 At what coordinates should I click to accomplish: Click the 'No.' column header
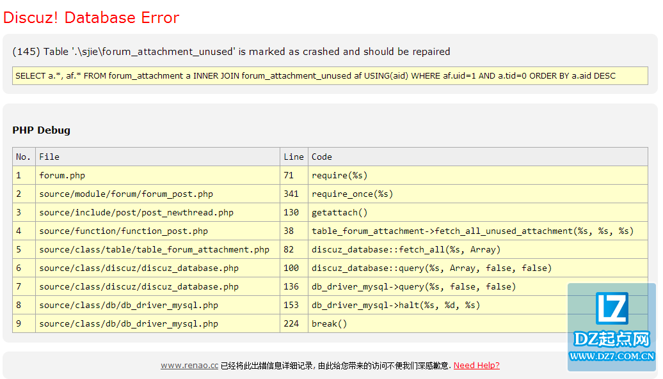tap(24, 157)
